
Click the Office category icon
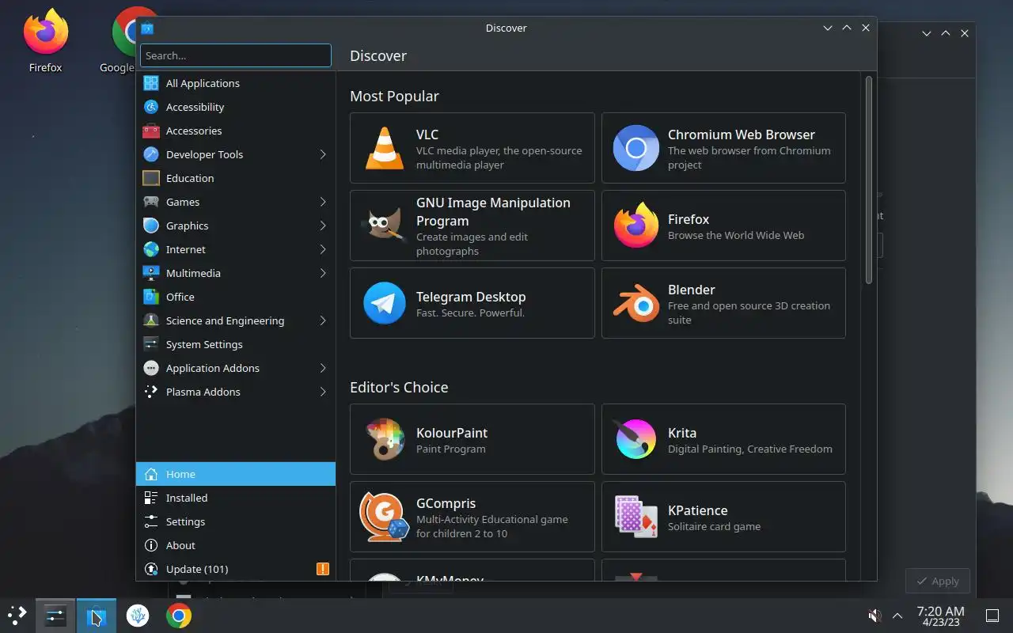(151, 297)
